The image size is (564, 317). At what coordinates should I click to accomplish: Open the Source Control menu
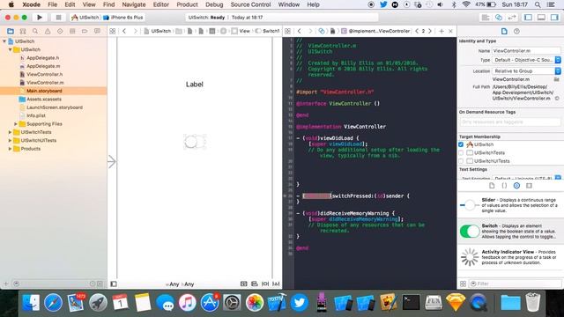click(250, 4)
